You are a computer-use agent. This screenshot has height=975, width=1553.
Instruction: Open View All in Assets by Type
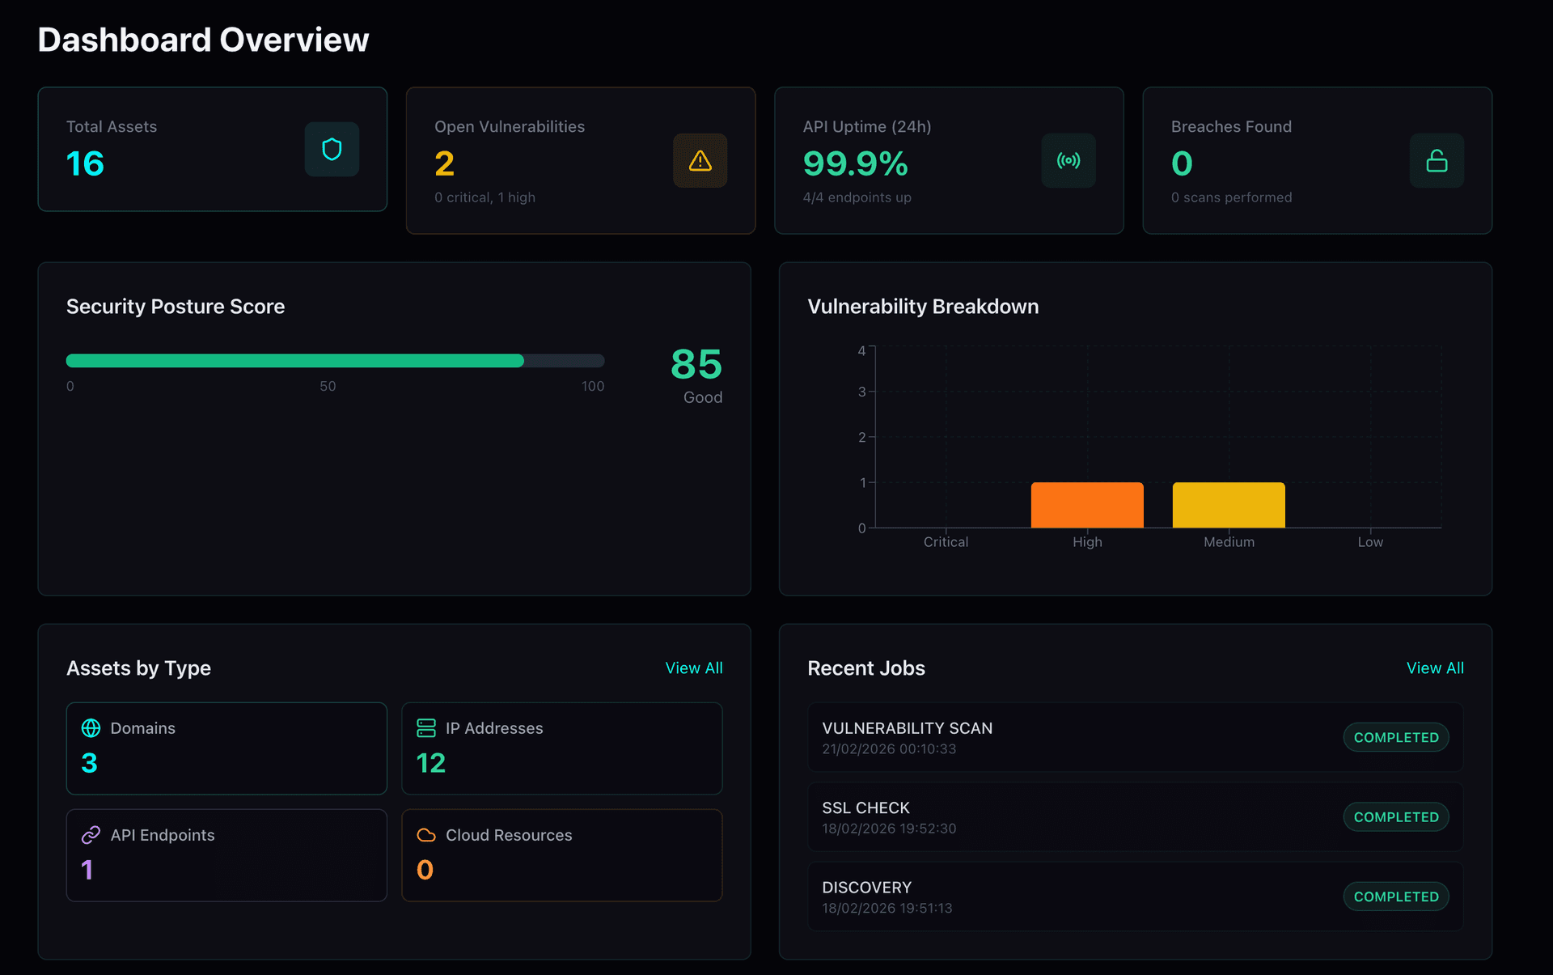pyautogui.click(x=694, y=668)
